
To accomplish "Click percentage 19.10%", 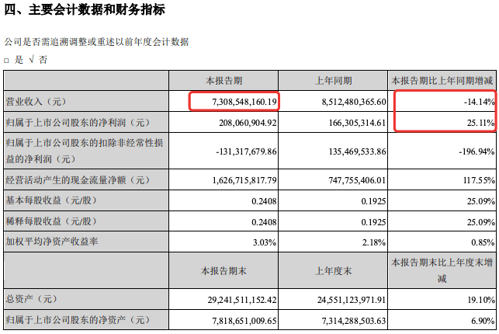I will pyautogui.click(x=481, y=300).
